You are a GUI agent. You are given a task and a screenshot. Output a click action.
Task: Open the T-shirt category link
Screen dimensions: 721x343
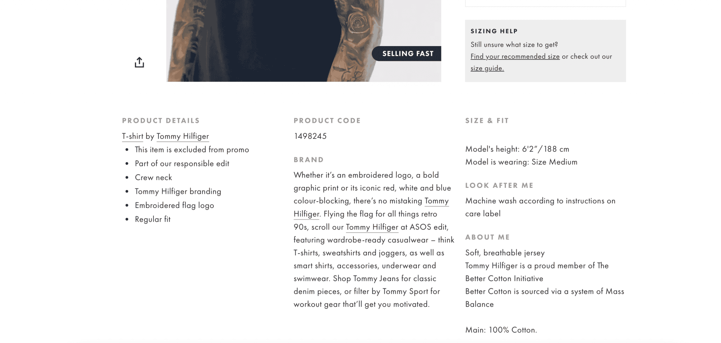pos(132,136)
